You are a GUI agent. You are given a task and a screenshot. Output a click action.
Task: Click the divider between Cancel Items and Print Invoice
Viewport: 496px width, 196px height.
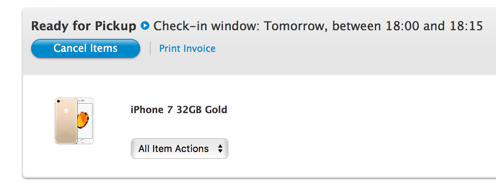coord(150,49)
